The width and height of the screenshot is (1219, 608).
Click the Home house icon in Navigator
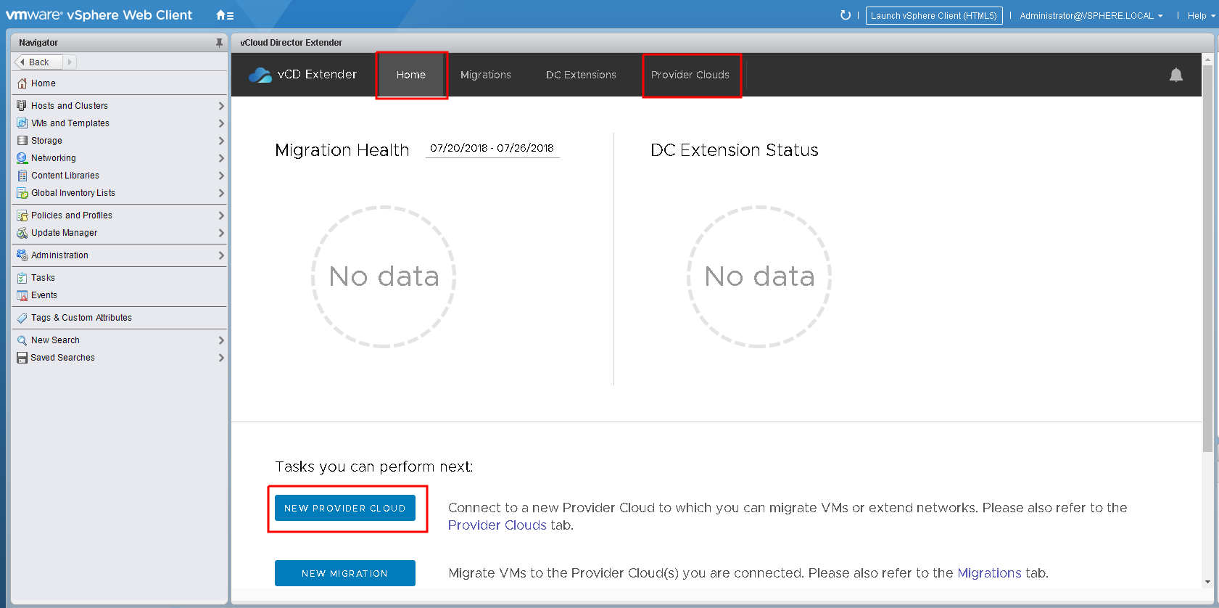[22, 83]
